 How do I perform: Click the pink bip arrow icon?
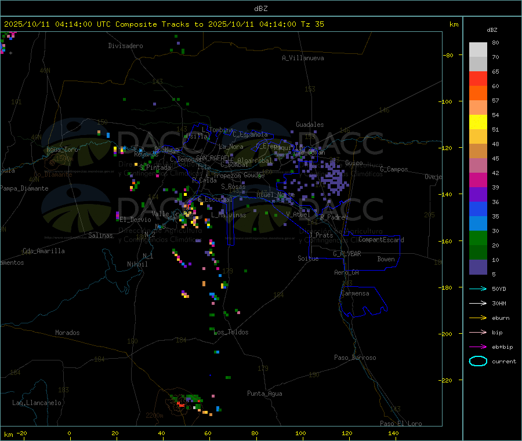pos(477,332)
